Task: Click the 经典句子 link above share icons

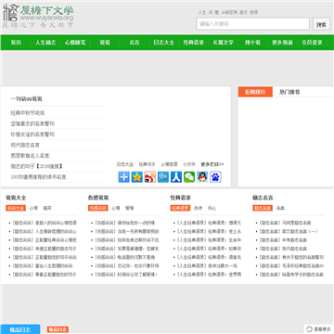Action: (147, 164)
